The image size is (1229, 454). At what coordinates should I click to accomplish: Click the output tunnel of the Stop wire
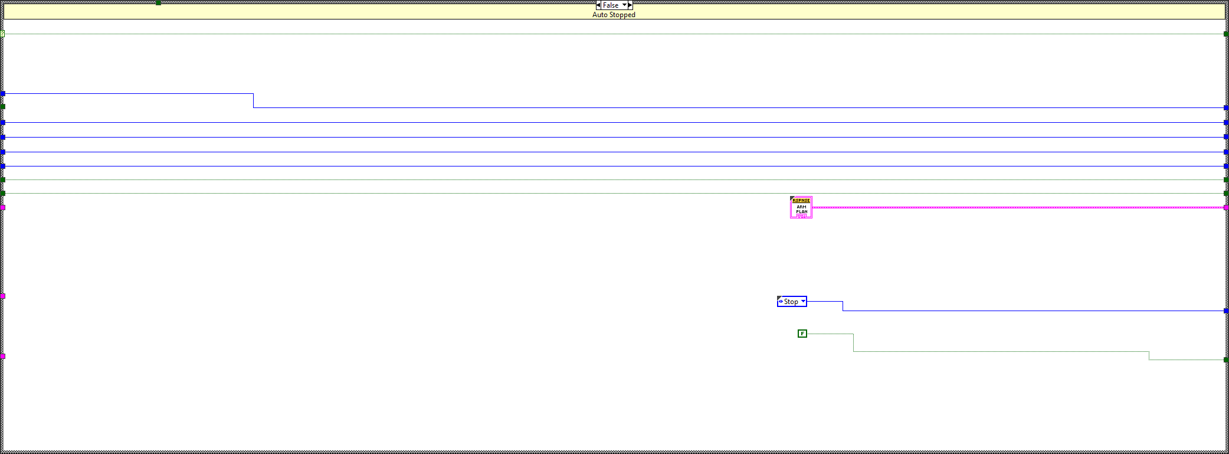coord(1225,311)
